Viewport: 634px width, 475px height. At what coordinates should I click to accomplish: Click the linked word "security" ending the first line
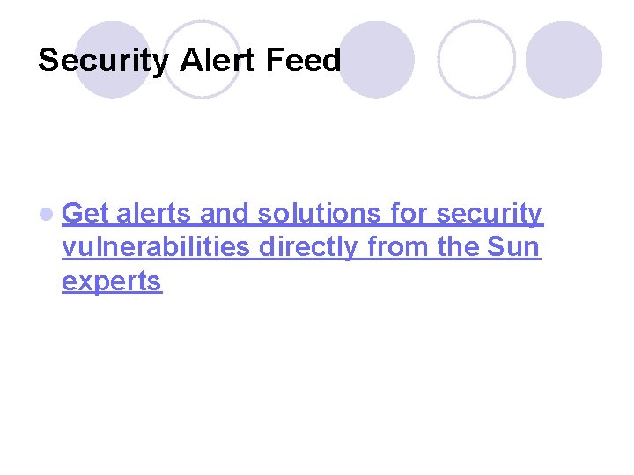click(490, 214)
